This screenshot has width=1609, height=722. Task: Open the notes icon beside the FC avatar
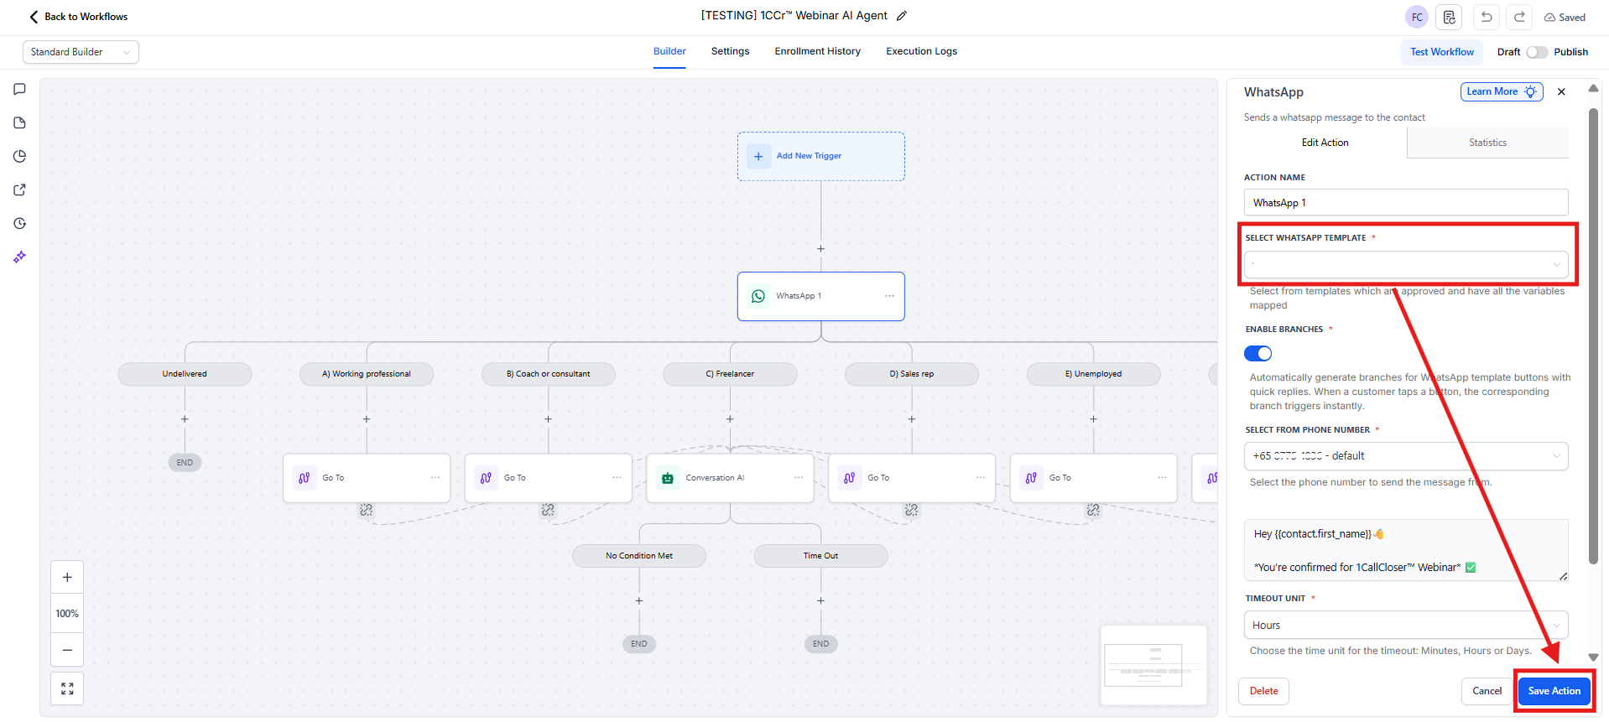pyautogui.click(x=1449, y=17)
